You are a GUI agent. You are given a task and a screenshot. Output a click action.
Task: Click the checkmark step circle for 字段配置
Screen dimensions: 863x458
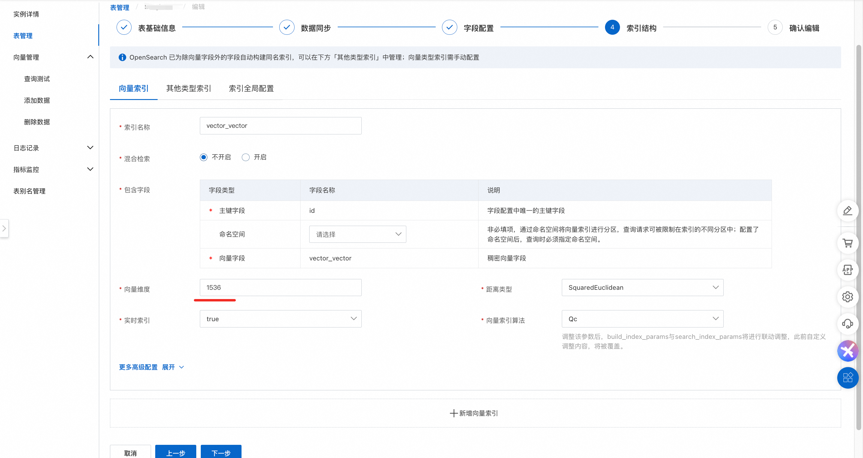click(x=449, y=28)
